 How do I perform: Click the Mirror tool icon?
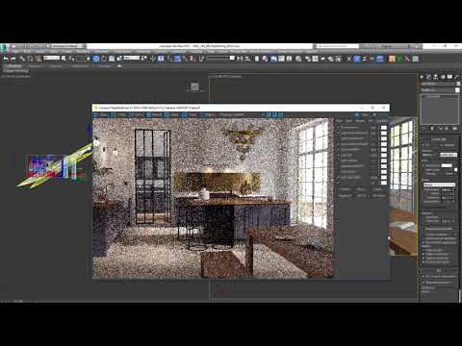(x=240, y=59)
